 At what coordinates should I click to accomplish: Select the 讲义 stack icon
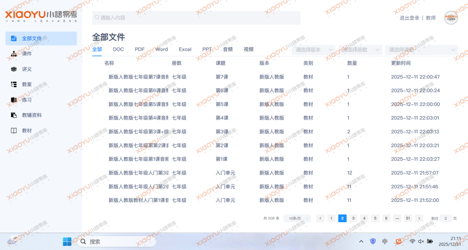(x=14, y=69)
